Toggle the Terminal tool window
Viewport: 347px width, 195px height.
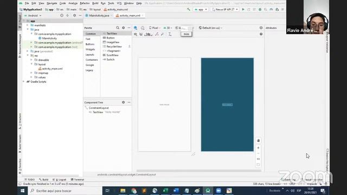point(77,179)
